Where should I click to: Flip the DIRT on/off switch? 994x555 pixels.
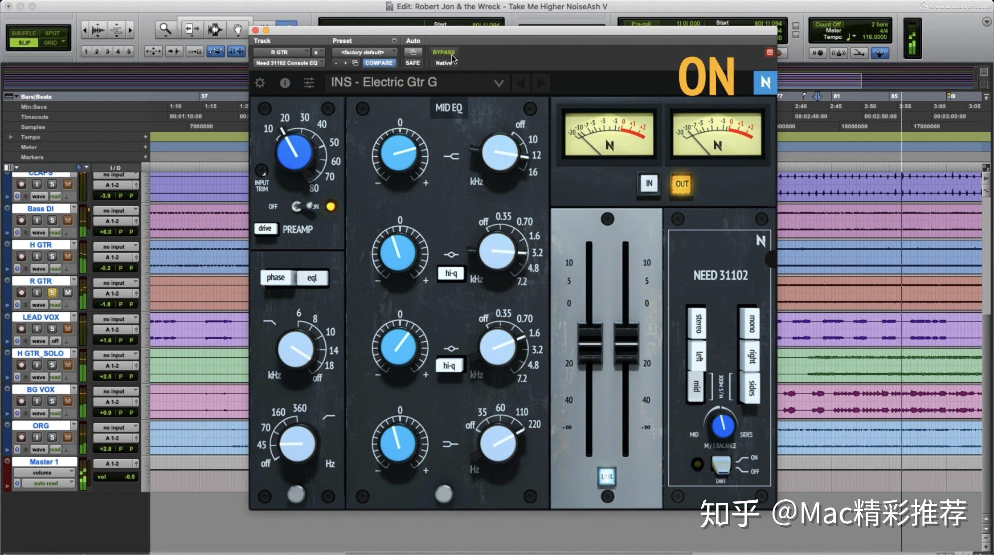721,465
